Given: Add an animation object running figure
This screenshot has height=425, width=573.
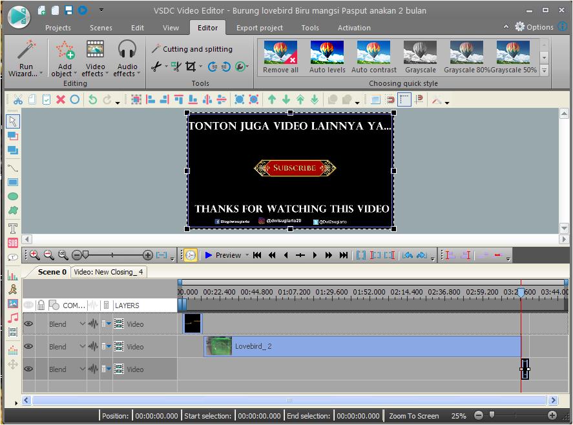Looking at the screenshot, I should pos(13,289).
